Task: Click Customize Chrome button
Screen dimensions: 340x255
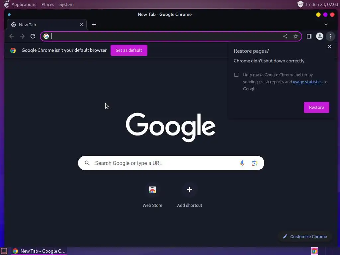Action: [305, 236]
